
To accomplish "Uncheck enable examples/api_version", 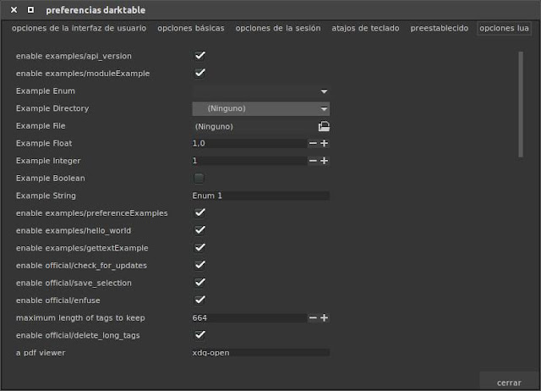I will coord(199,56).
